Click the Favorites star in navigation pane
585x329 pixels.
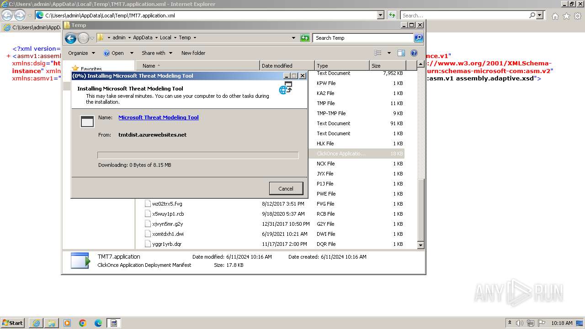point(75,69)
